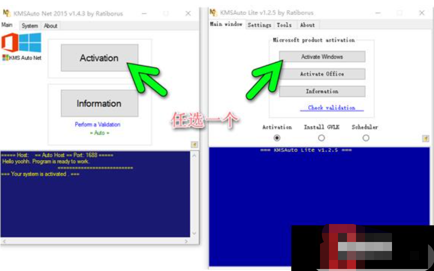Click the up arrow of KMSAuto Net console scrollbar
Screen dimensions: 434x271
click(194, 156)
